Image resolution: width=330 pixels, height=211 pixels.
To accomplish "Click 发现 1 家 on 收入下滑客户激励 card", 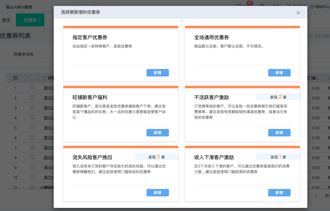I will click(278, 157).
